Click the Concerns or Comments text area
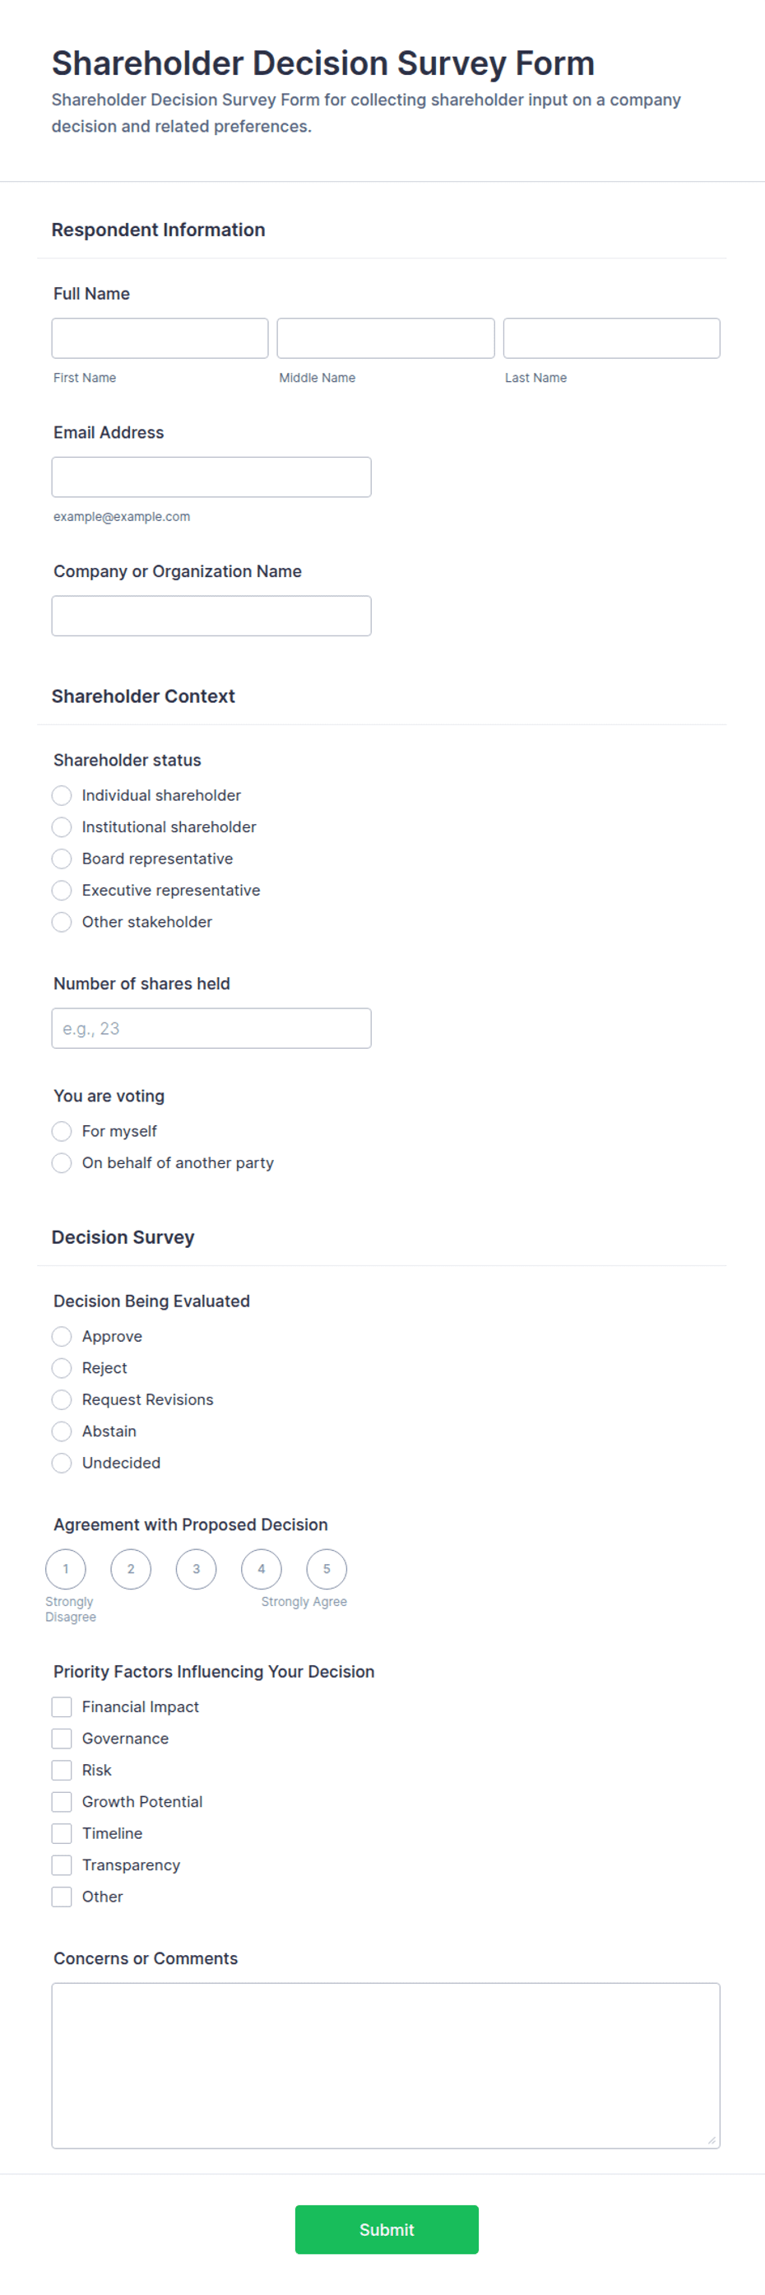765x2295 pixels. point(386,2065)
